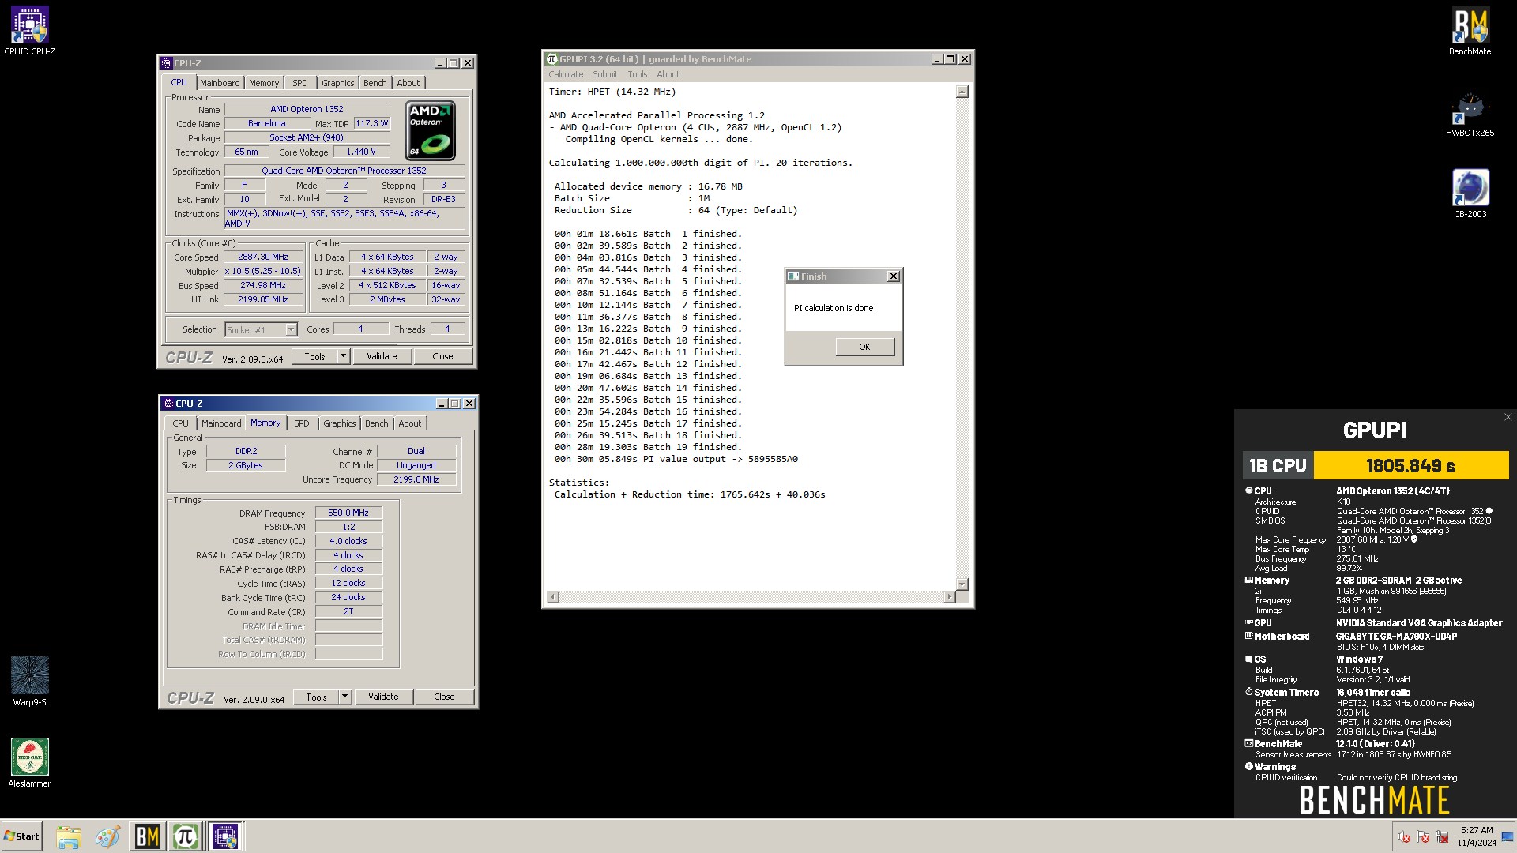Click the Finish dialog title icon
Screen dimensions: 1517x853
click(793, 276)
